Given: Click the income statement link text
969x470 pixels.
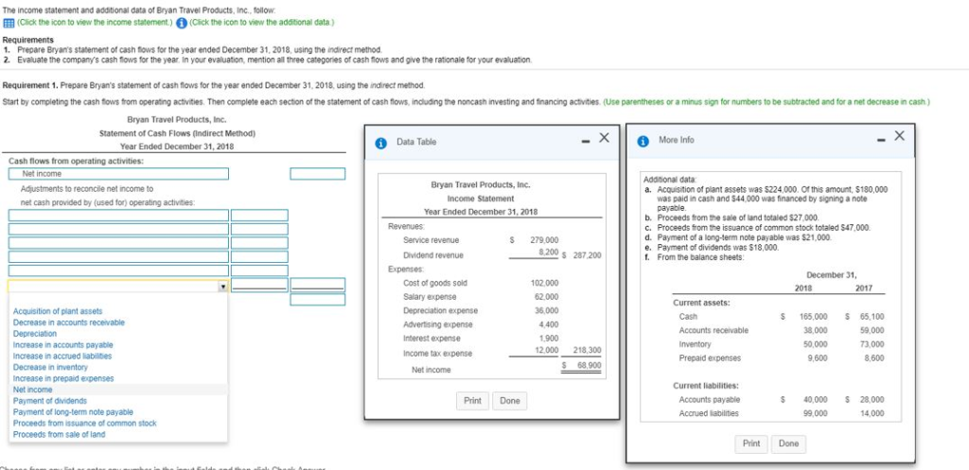Looking at the screenshot, I should point(94,23).
